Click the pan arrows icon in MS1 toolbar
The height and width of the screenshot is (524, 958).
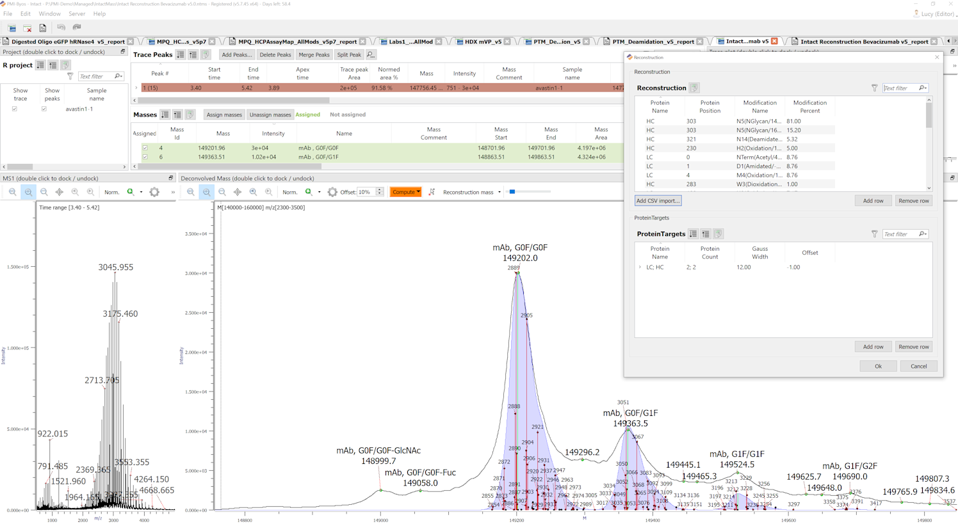60,192
